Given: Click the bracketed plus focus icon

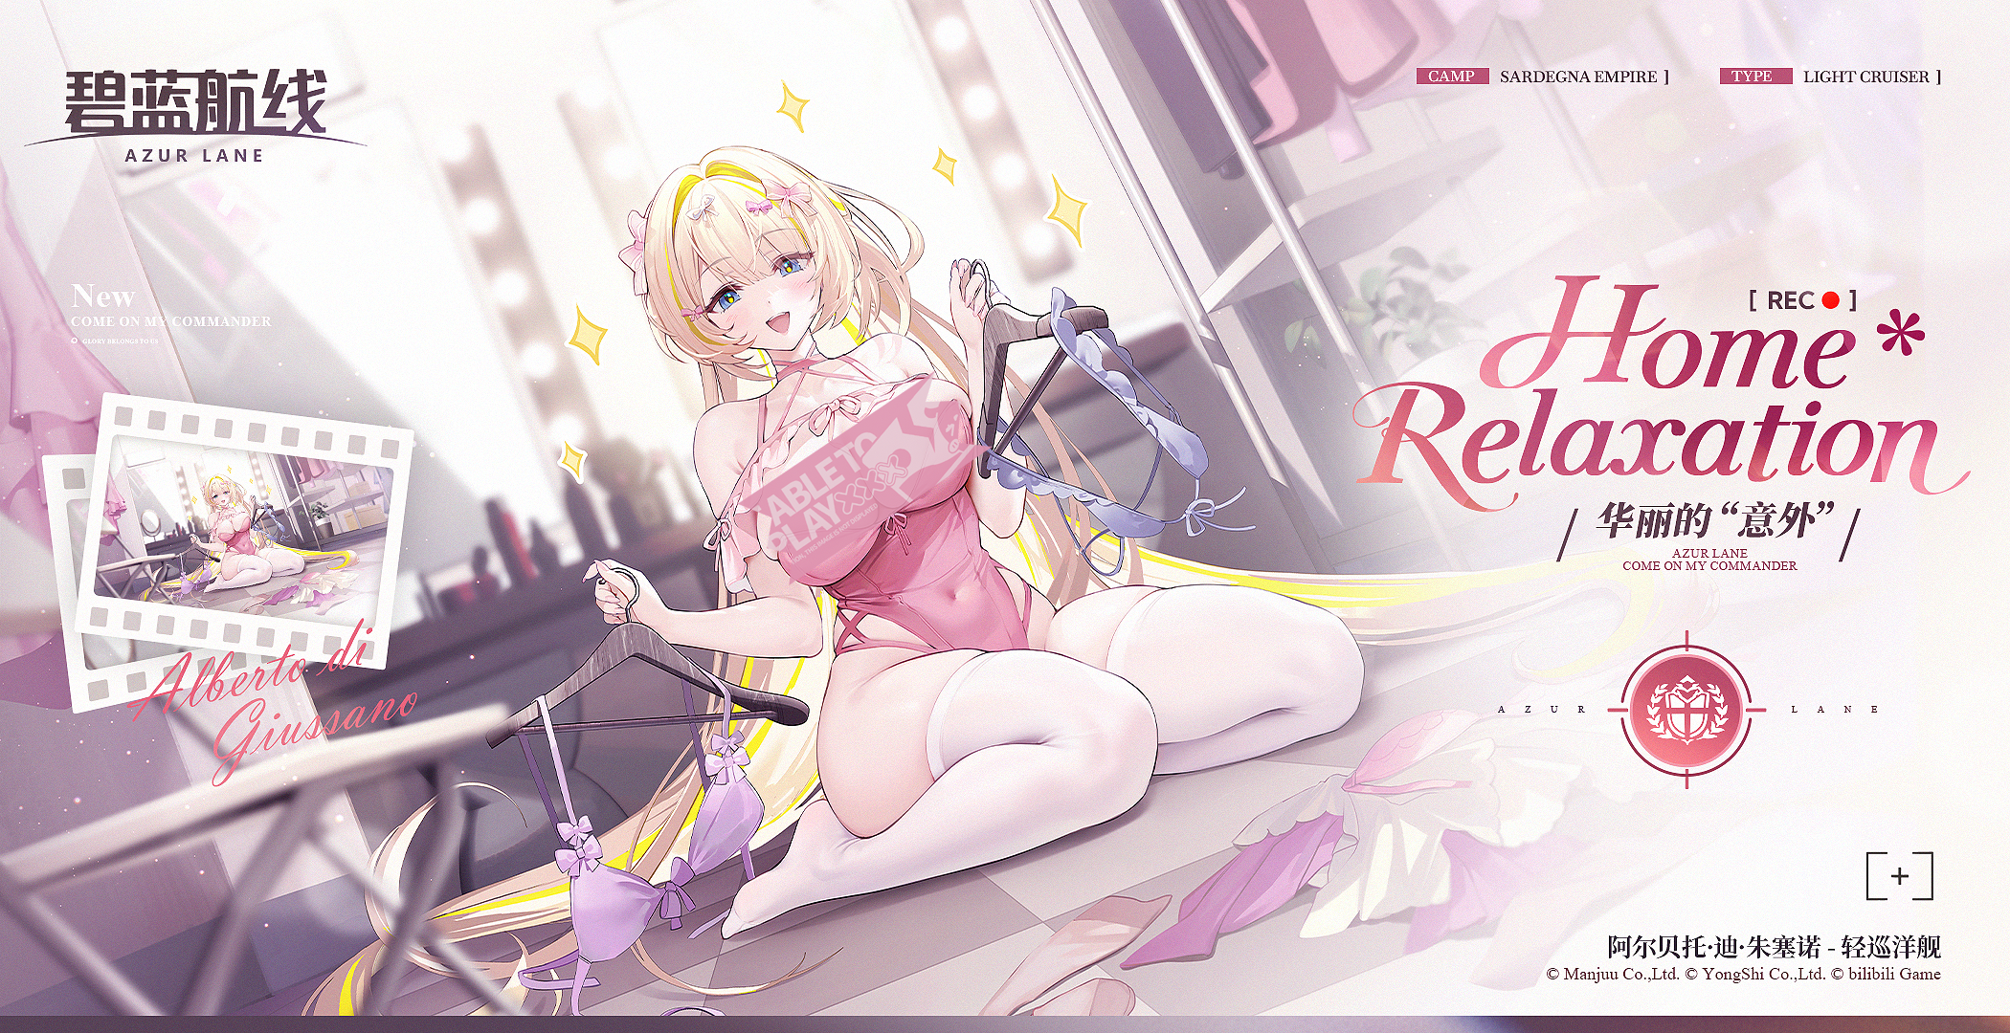Looking at the screenshot, I should [1899, 875].
